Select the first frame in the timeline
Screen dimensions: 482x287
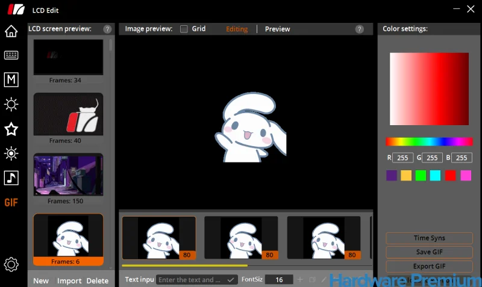[159, 238]
